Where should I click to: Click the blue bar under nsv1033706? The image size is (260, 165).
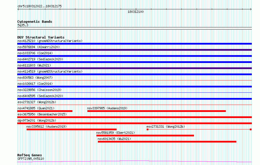tap(134, 56)
